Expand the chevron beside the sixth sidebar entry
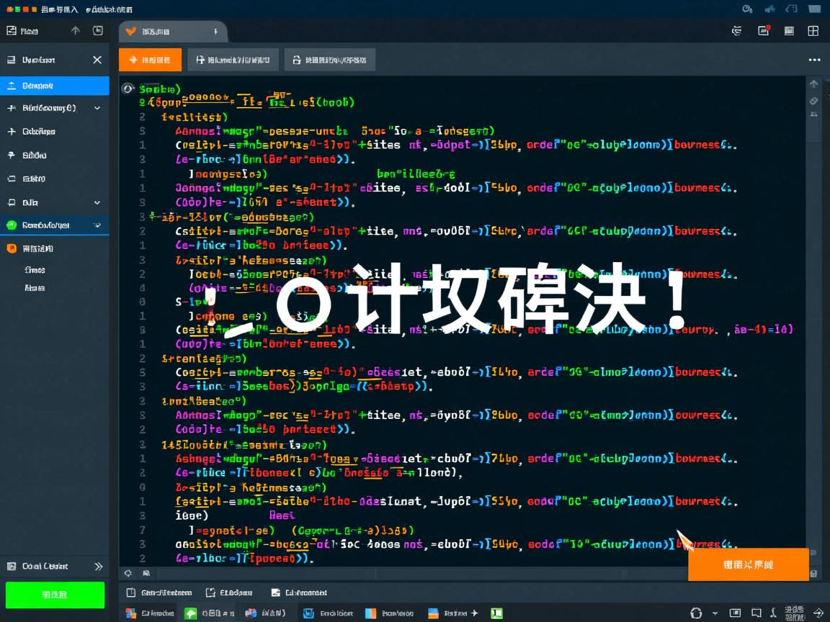Screen dimensions: 830x622 pos(96,202)
